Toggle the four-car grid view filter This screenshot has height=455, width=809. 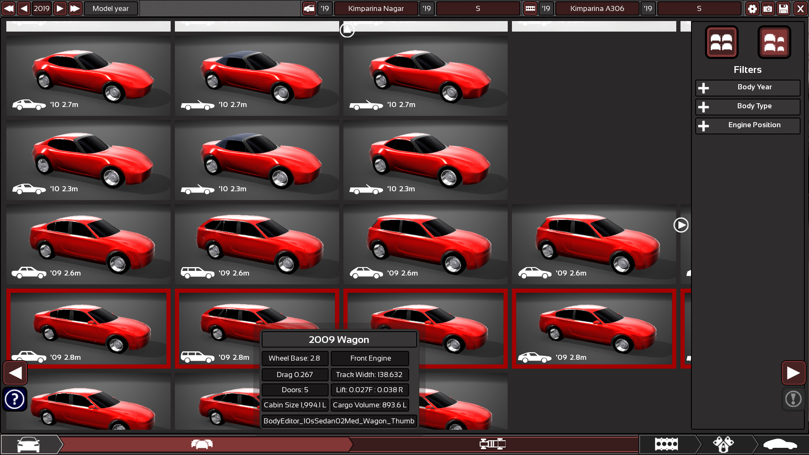click(x=721, y=42)
